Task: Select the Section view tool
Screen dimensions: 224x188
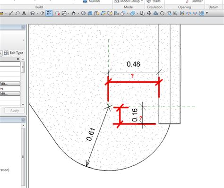Action: pyautogui.click(x=42, y=13)
